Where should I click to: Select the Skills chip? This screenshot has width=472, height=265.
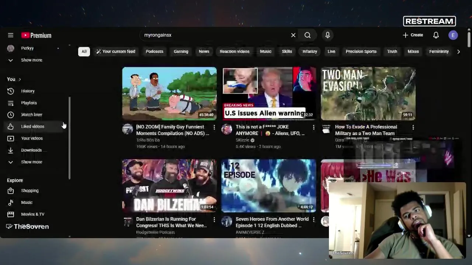287,52
